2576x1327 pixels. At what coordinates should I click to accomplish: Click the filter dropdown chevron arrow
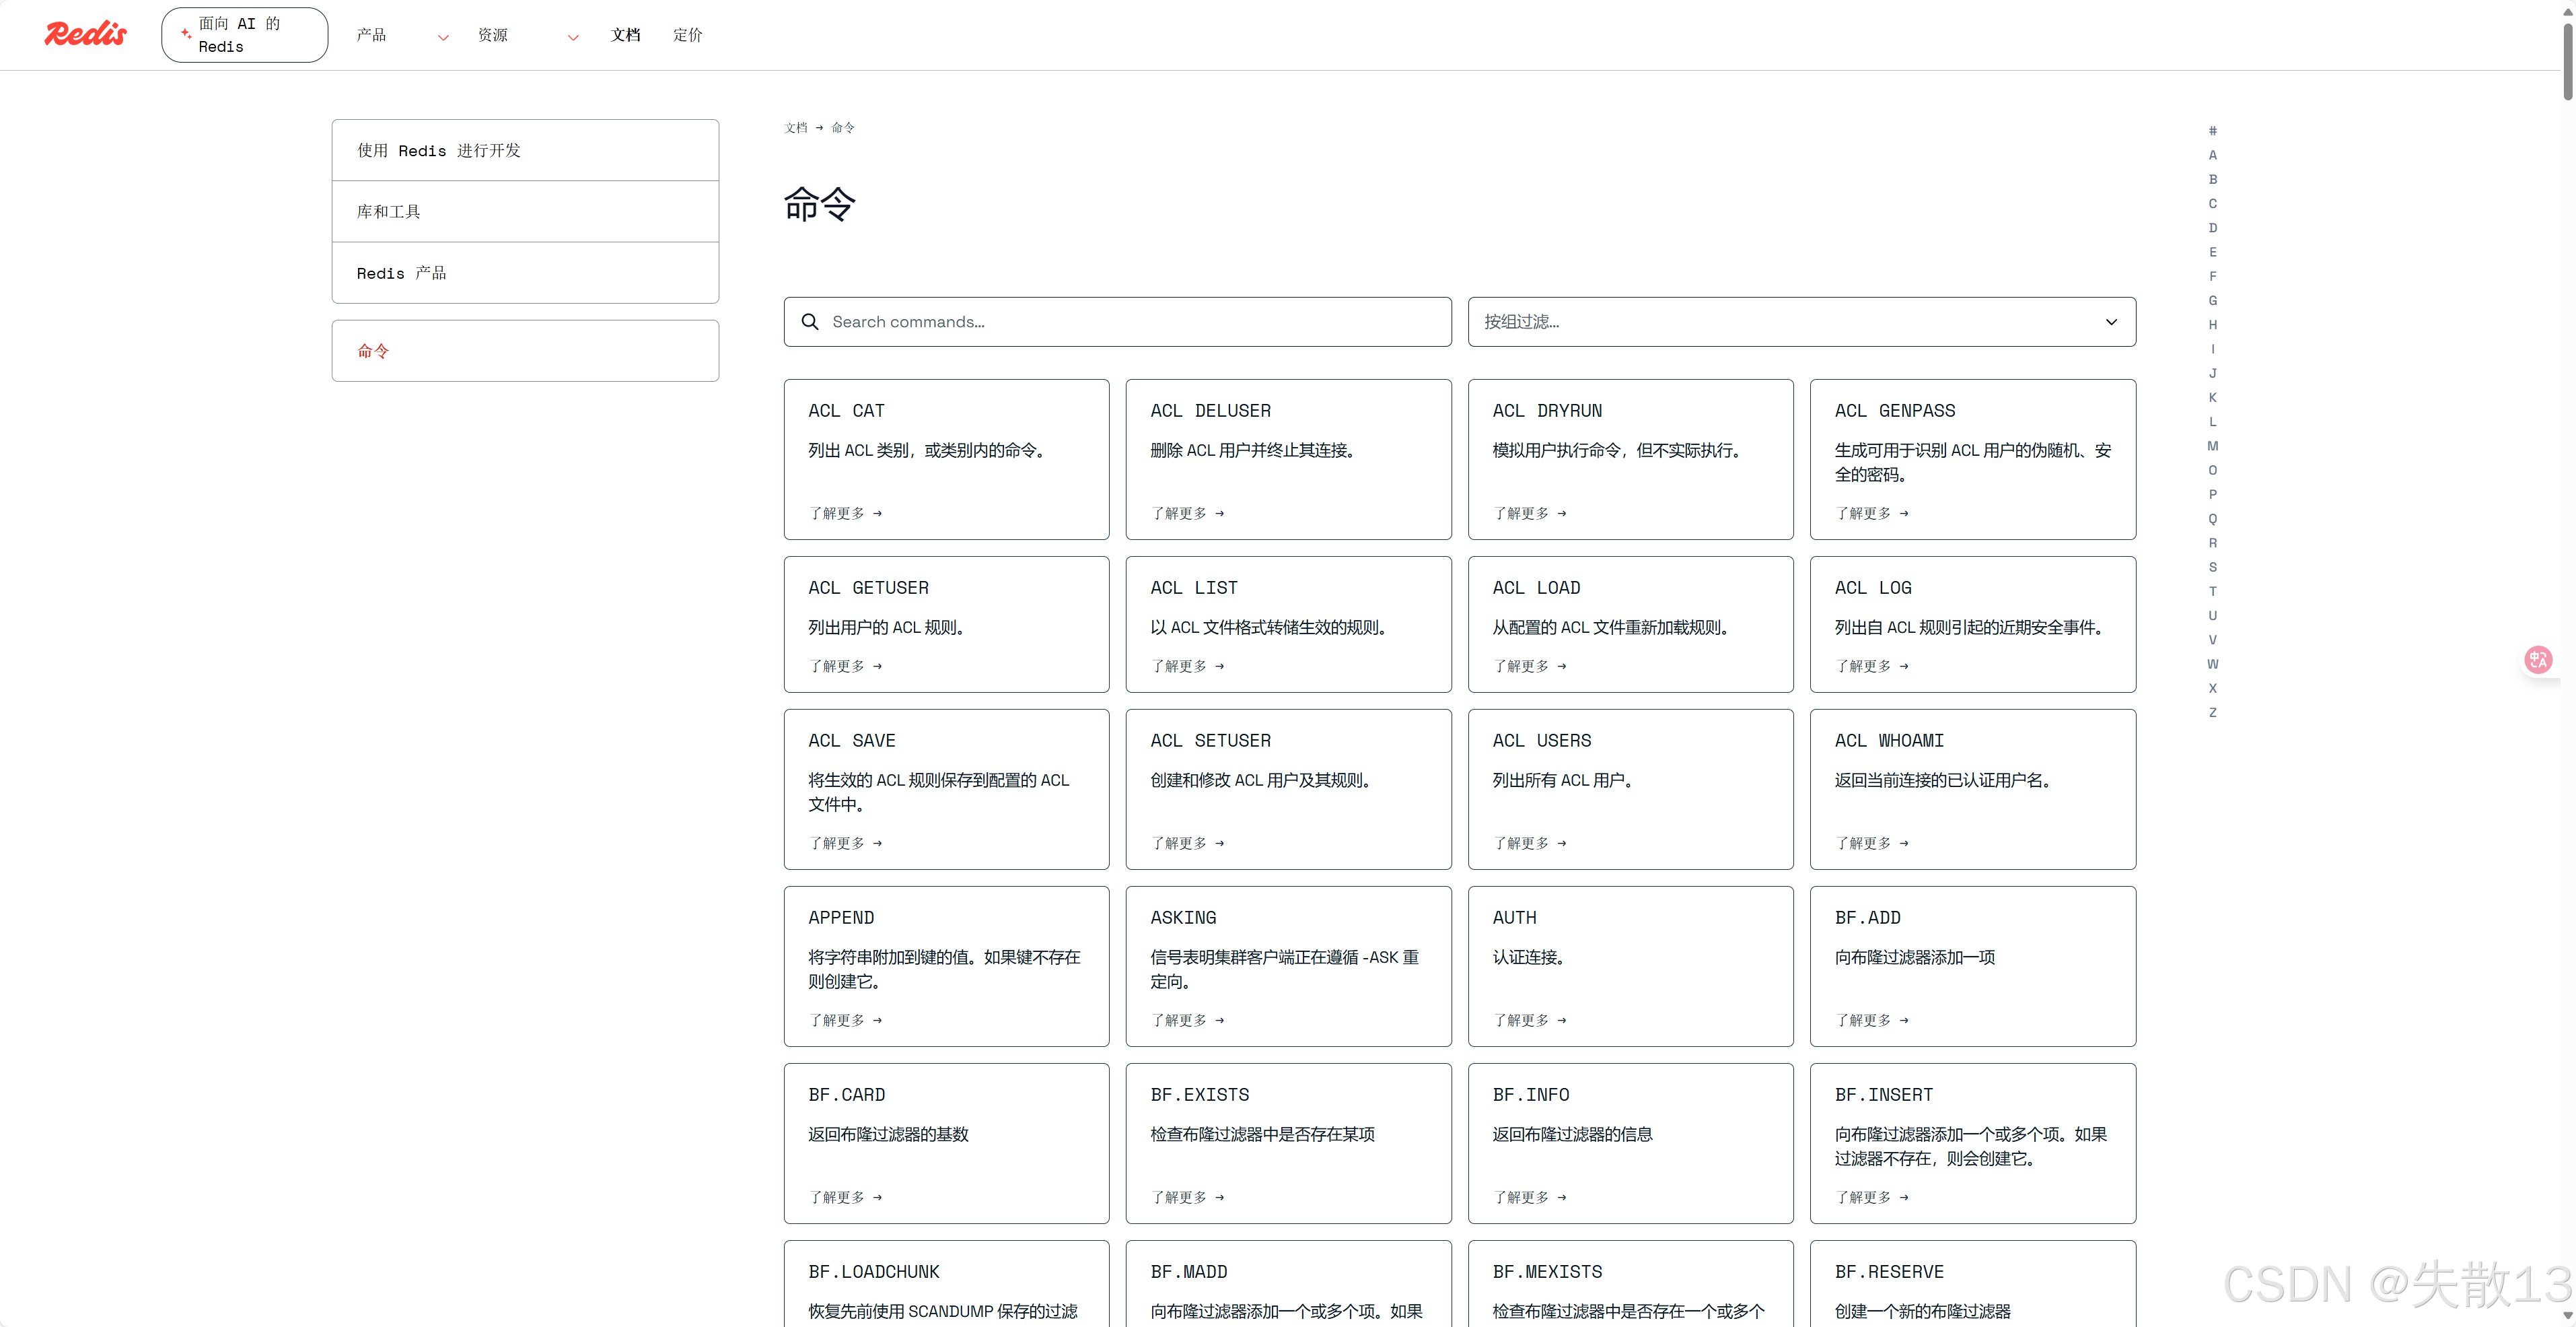pos(2111,321)
